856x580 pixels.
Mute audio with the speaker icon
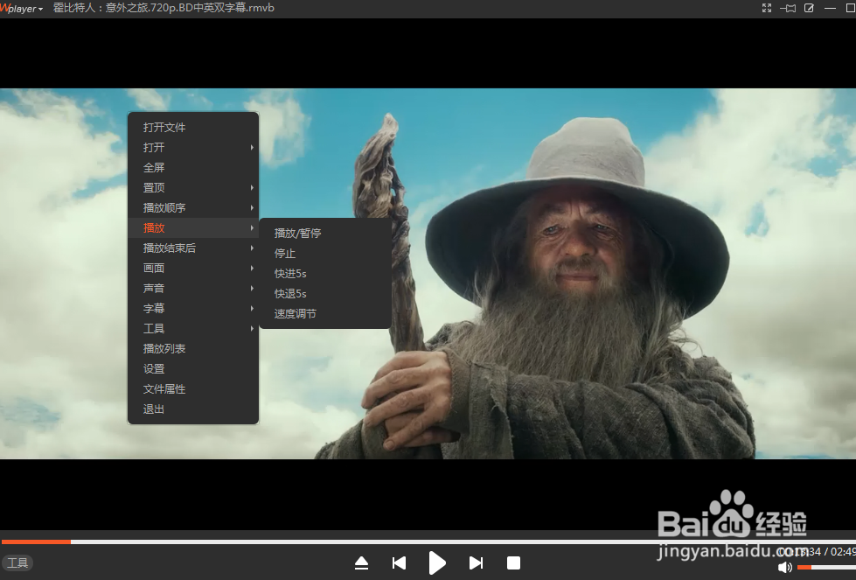click(x=785, y=568)
